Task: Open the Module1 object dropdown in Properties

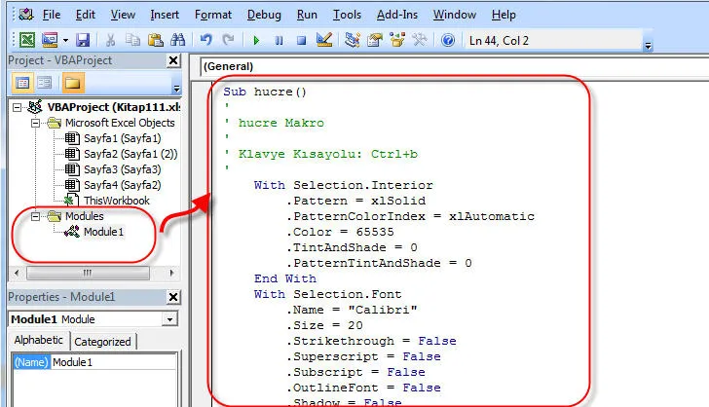Action: point(170,319)
